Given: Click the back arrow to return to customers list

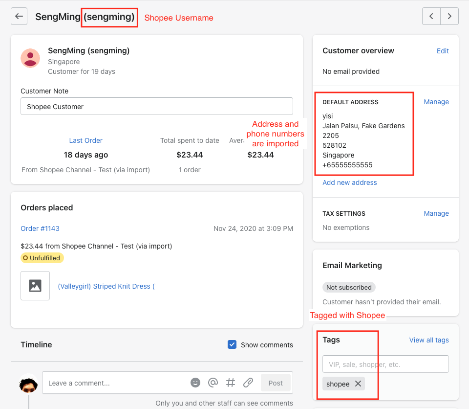Looking at the screenshot, I should (19, 16).
